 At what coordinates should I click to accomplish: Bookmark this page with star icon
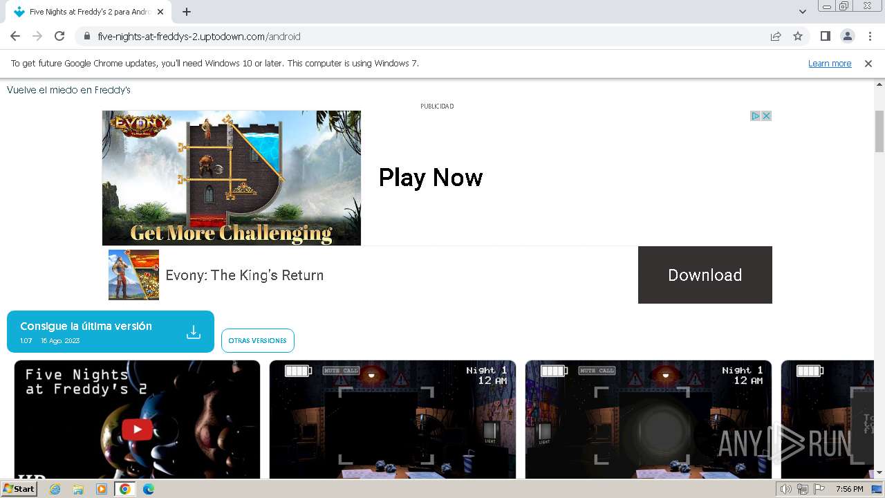798,36
